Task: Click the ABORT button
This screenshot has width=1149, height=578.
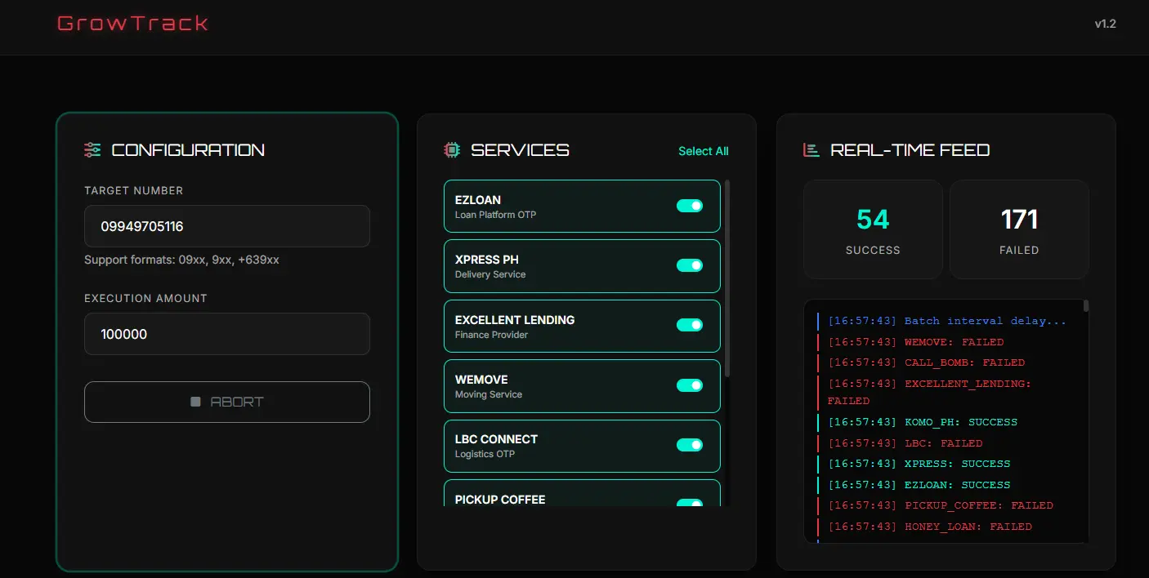Action: tap(227, 402)
